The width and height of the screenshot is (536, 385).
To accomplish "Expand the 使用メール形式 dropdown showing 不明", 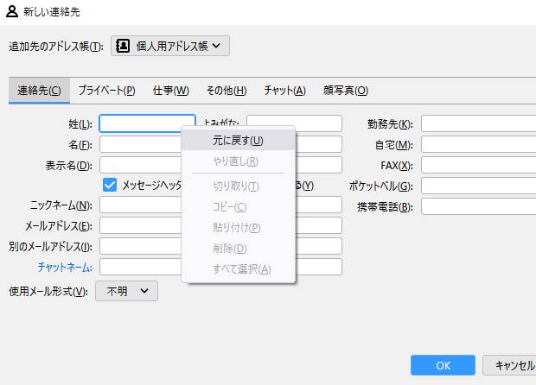I will [x=126, y=292].
